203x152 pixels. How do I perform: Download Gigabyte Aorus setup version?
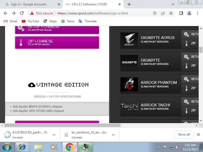(x=190, y=34)
